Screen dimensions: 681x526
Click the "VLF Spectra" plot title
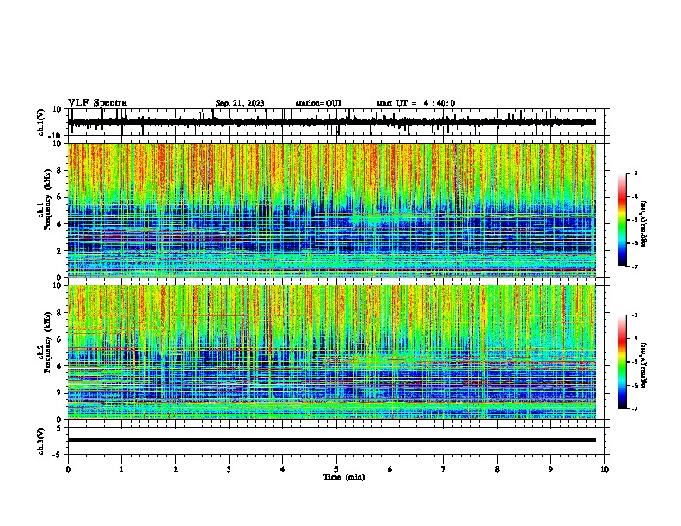coord(97,103)
